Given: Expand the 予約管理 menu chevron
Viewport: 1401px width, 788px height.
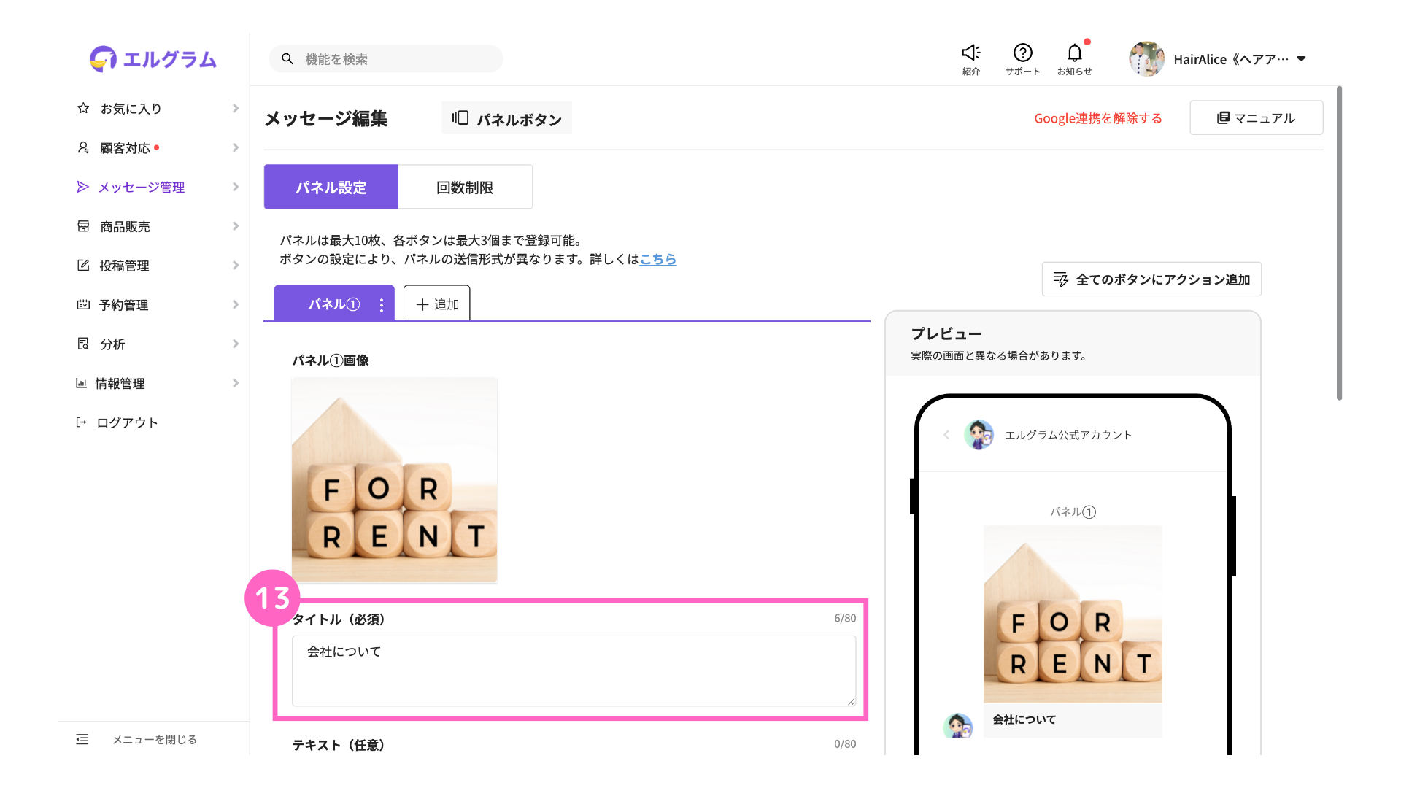Looking at the screenshot, I should (235, 304).
